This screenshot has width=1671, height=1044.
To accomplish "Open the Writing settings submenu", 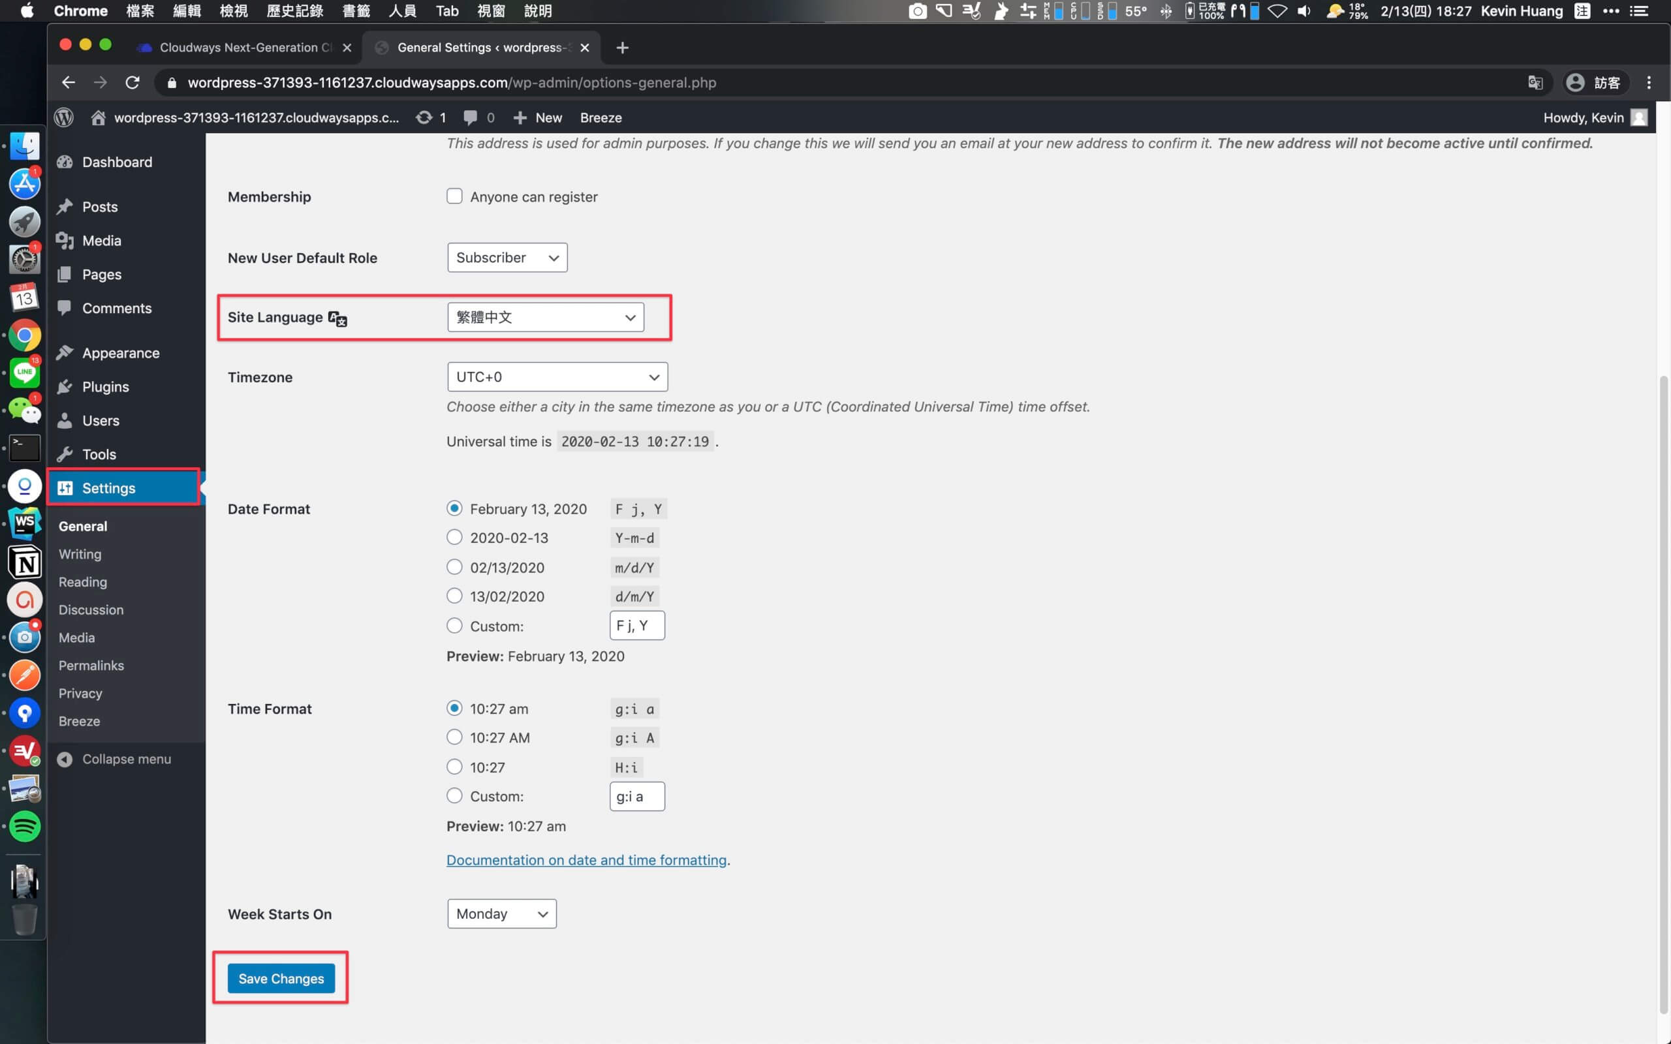I will 80,554.
